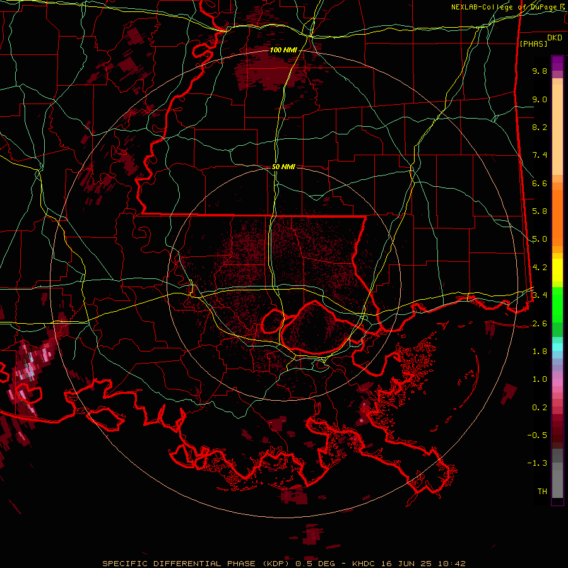Click the purple swatch atop the color bar
Image resolution: width=568 pixels, height=568 pixels.
(557, 64)
